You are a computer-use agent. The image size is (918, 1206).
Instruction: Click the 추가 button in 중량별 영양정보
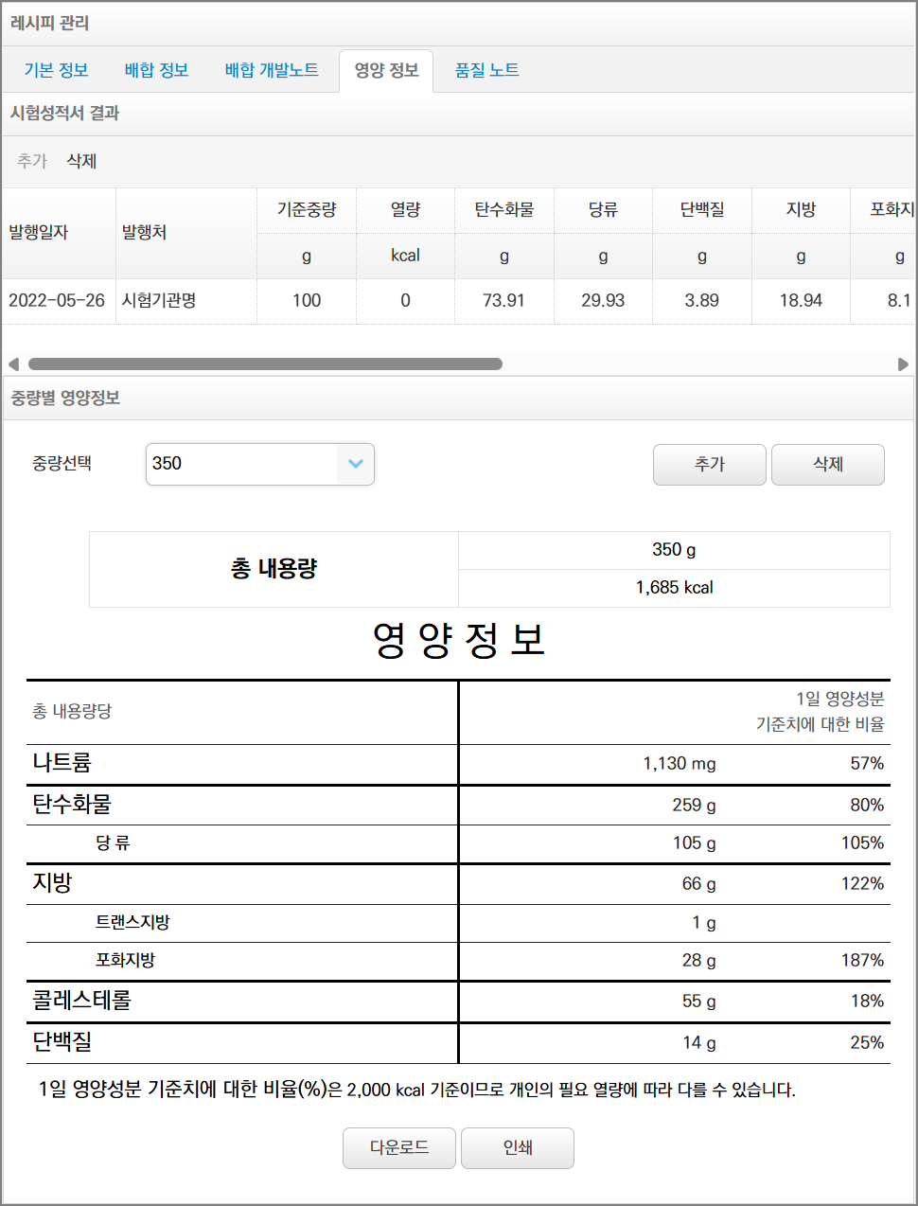click(x=710, y=465)
